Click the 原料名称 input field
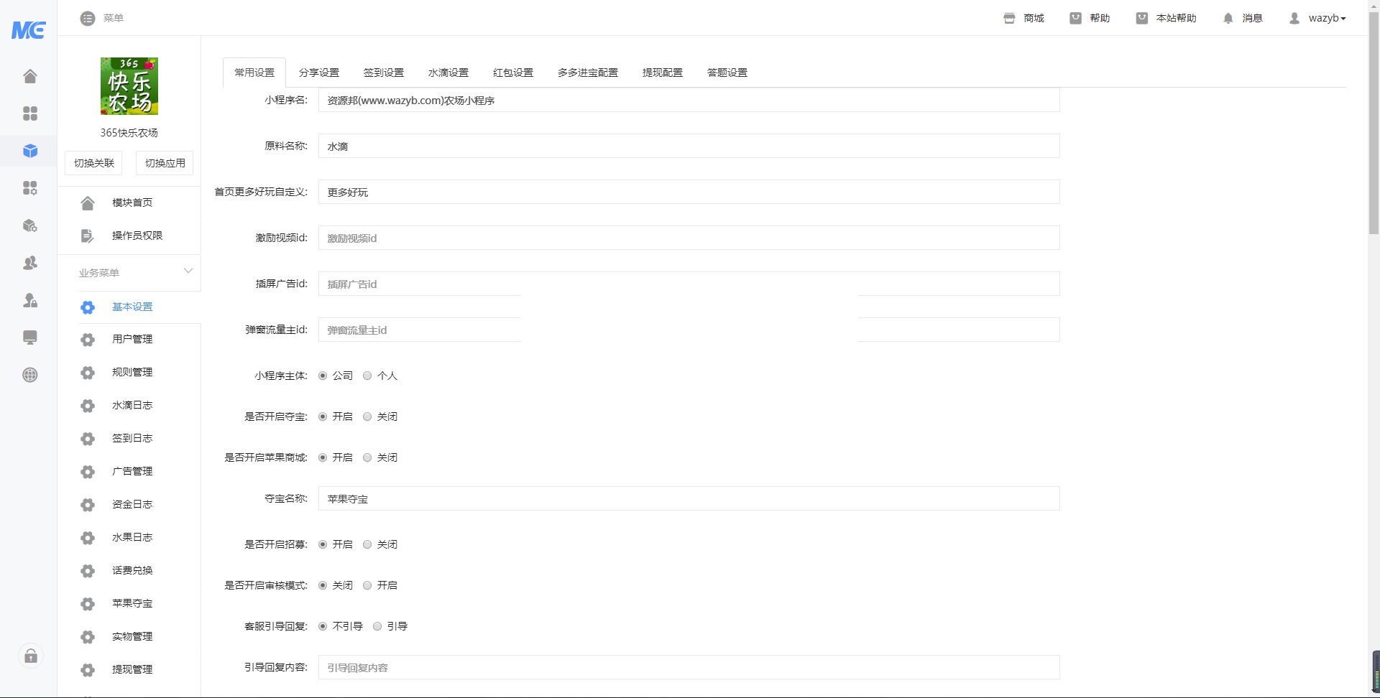The image size is (1380, 698). [x=689, y=146]
